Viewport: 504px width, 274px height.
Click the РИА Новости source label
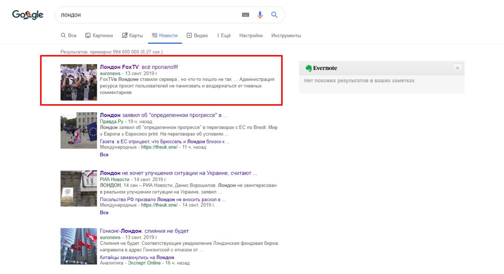115,180
